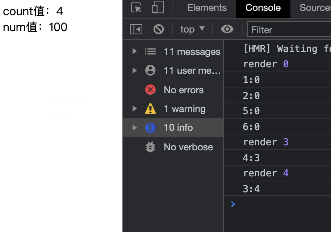Select the blue info icon
Image resolution: width=331 pixels, height=232 pixels.
click(x=150, y=128)
